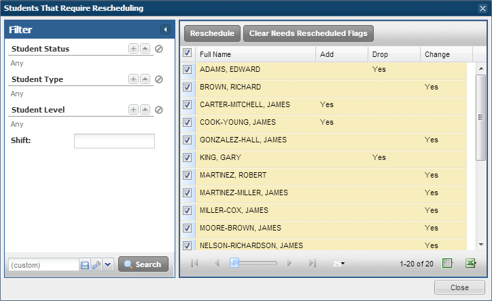Screen dimensions: 492x301
Task: Click Any under Student Status
Action: click(17, 63)
